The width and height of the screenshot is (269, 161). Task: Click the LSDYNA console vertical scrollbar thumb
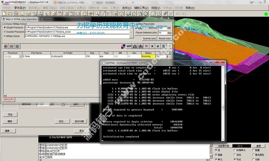[x=223, y=108]
